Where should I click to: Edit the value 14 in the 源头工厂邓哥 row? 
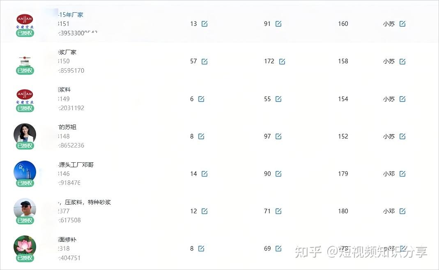[x=205, y=174]
